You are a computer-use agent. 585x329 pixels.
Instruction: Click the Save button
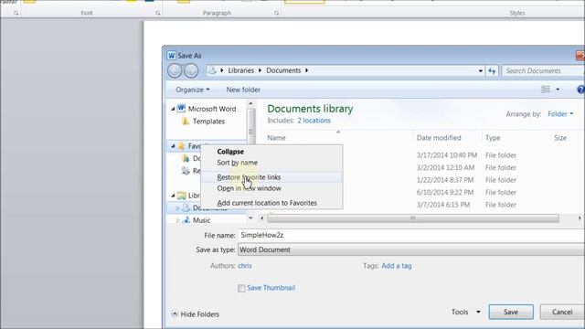(511, 313)
